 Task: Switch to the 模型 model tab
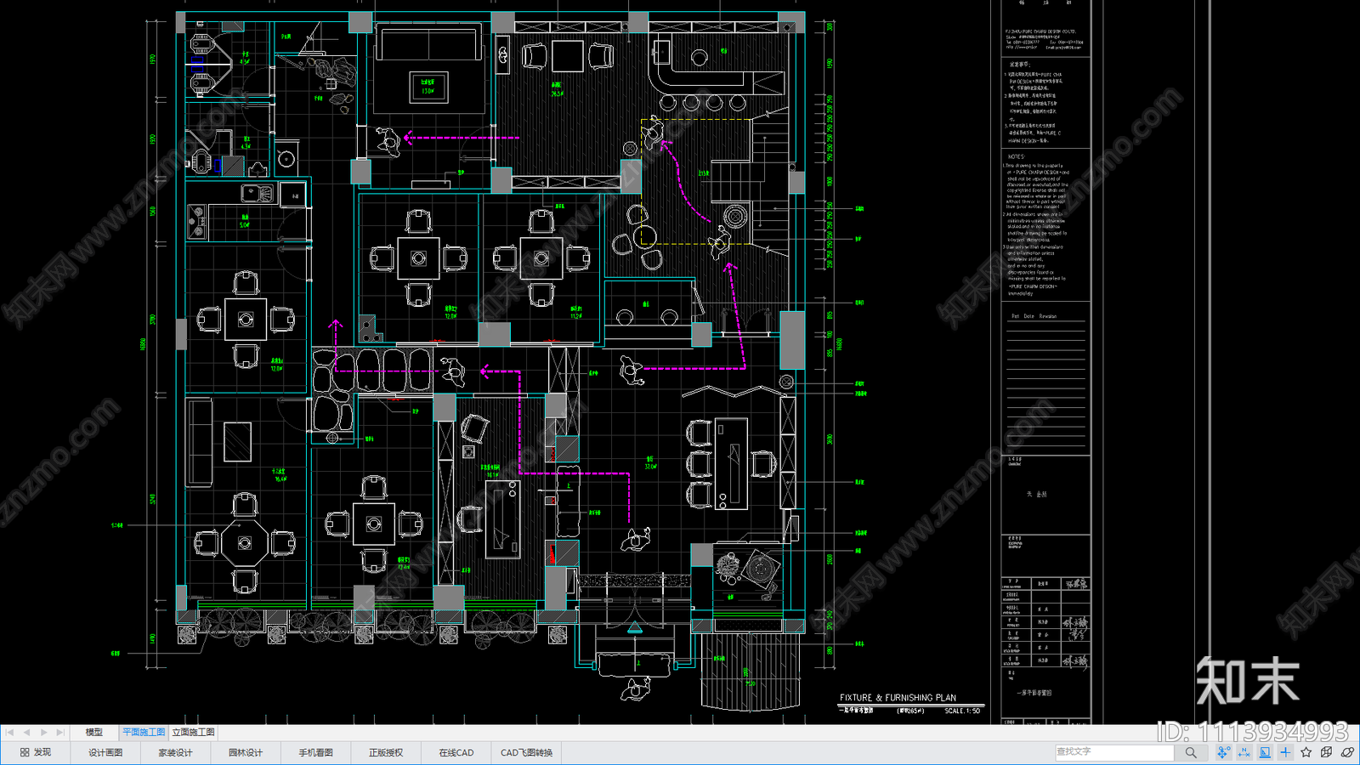pyautogui.click(x=94, y=732)
